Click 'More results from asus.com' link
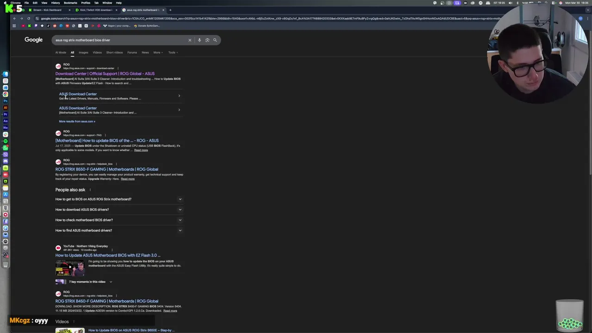 pos(77,121)
